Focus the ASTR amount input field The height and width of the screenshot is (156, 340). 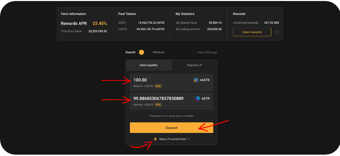click(160, 98)
